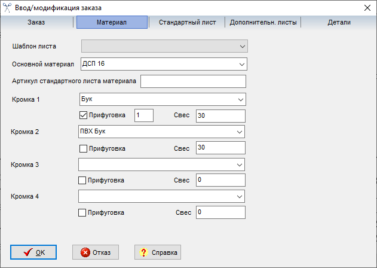Expand Кромка 1 dropdown showing Бук
This screenshot has width=377, height=268.
pyautogui.click(x=240, y=99)
